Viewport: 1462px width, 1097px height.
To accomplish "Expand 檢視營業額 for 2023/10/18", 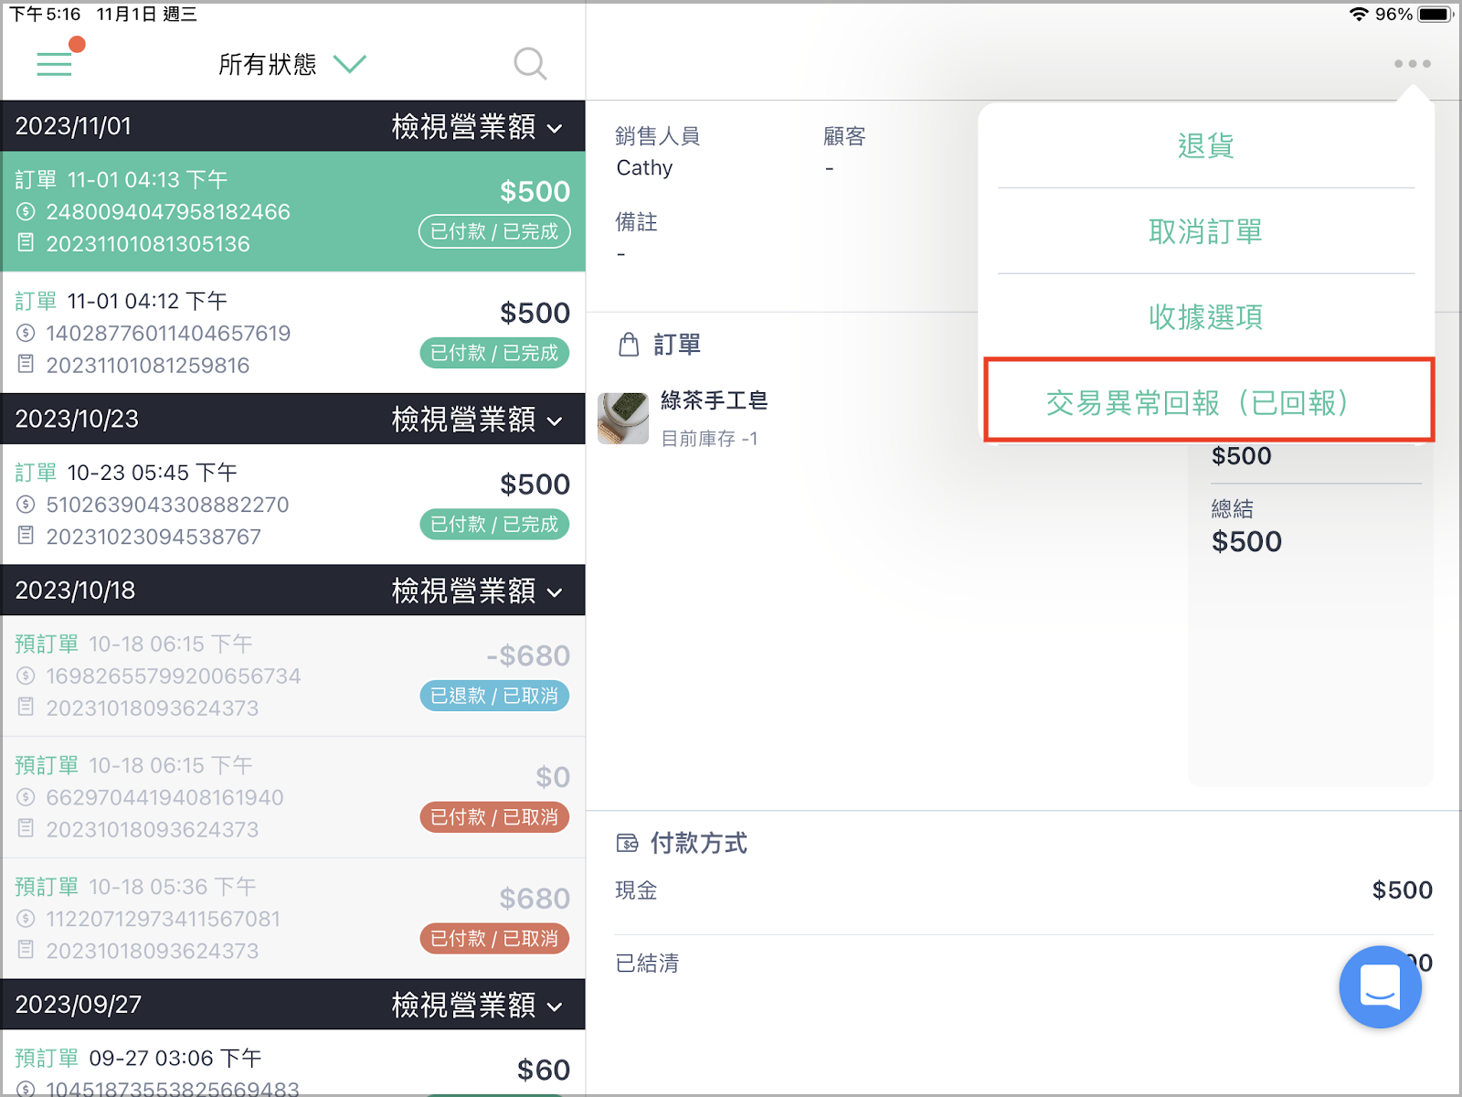I will tap(477, 591).
